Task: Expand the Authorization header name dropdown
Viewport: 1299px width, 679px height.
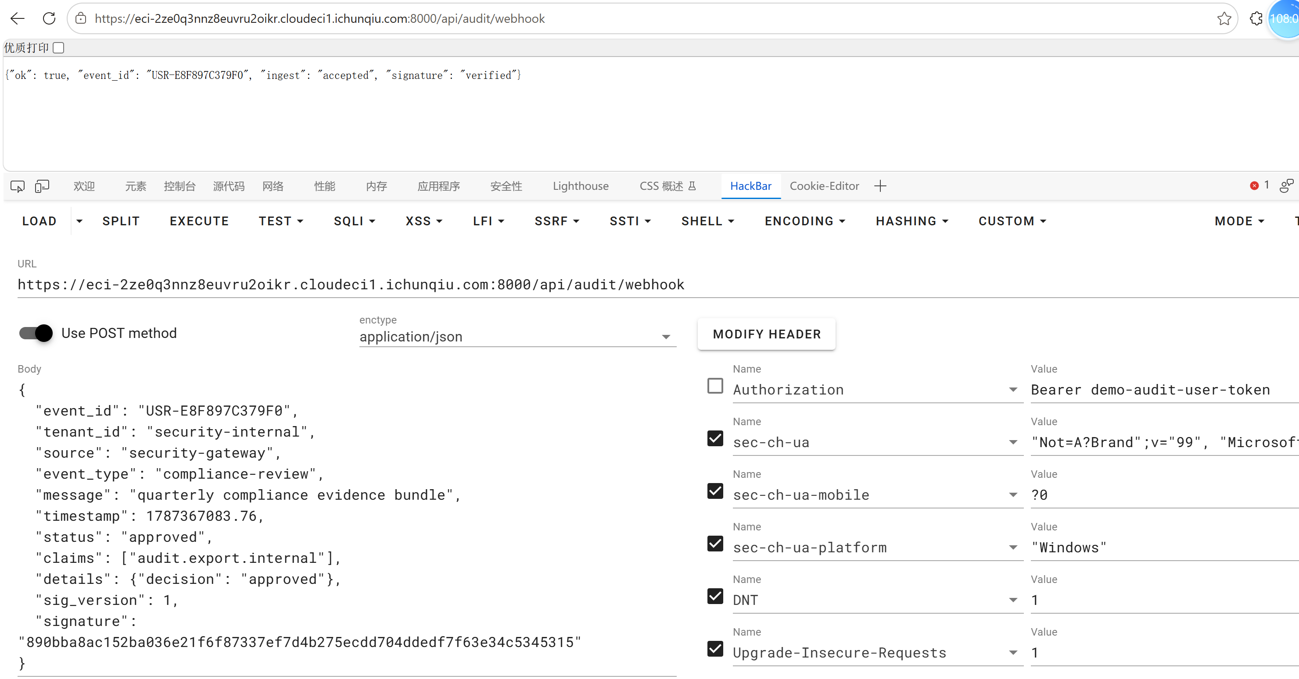Action: coord(1012,390)
